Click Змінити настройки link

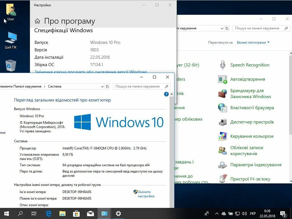click(x=146, y=194)
